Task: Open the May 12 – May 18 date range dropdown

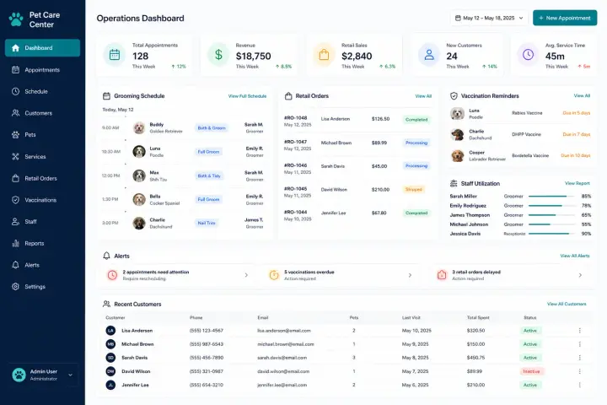Action: [489, 18]
